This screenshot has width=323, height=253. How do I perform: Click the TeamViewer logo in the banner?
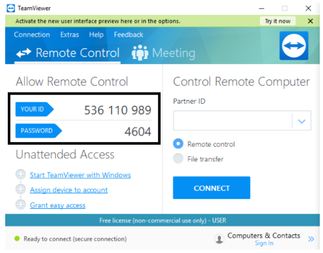pos(294,45)
